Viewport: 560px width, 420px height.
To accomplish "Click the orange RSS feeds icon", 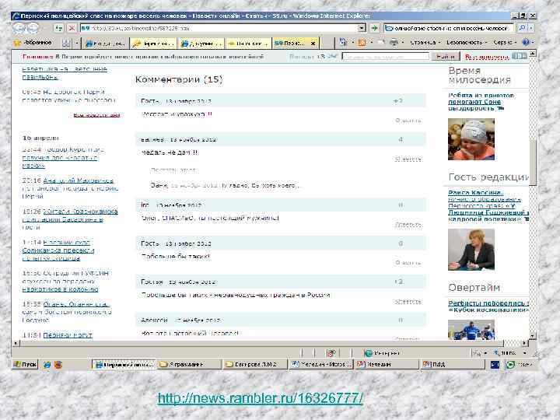I will (x=362, y=43).
